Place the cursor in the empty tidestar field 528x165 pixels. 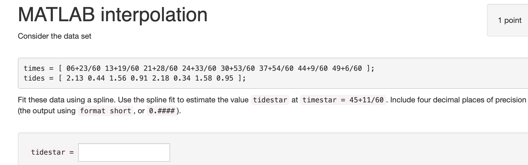[124, 152]
